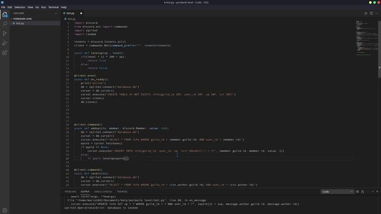The image size is (381, 214).
Task: Switch to the bot.py editor tab
Action: 70,13
